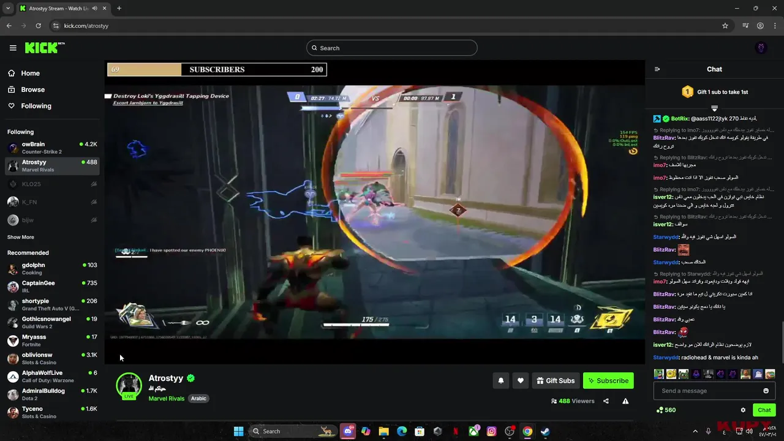Open Steam from the taskbar
The width and height of the screenshot is (784, 441).
click(545, 431)
